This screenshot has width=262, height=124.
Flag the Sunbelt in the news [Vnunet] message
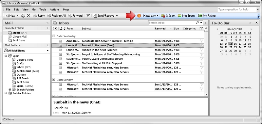pos(202,50)
